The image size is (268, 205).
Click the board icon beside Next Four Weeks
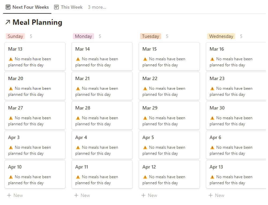pos(8,7)
